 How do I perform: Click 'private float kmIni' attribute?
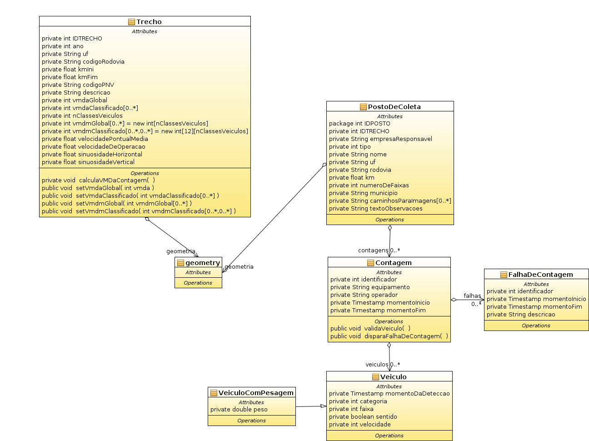click(68, 70)
